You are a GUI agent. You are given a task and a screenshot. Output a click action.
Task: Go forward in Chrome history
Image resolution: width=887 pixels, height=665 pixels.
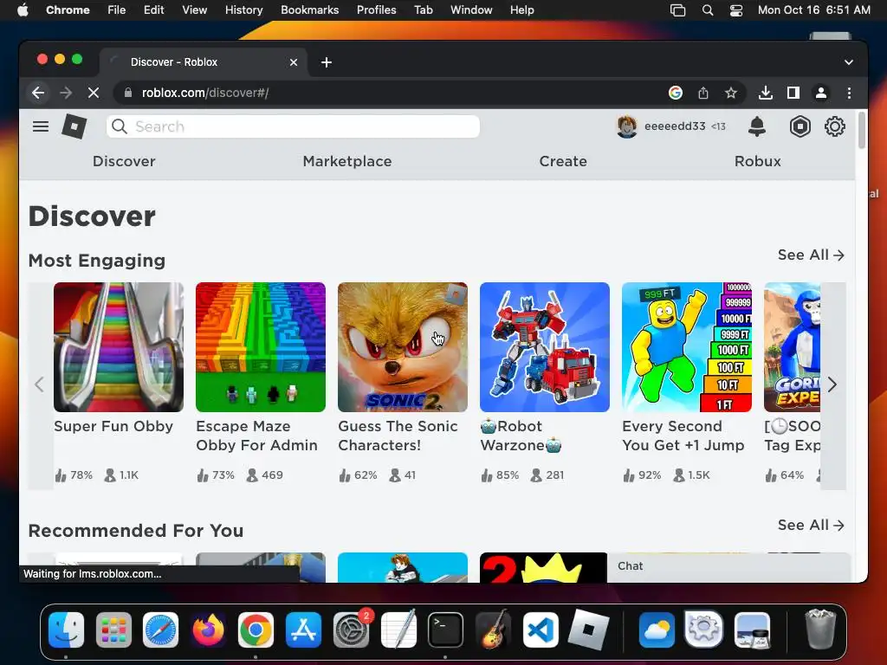point(66,93)
